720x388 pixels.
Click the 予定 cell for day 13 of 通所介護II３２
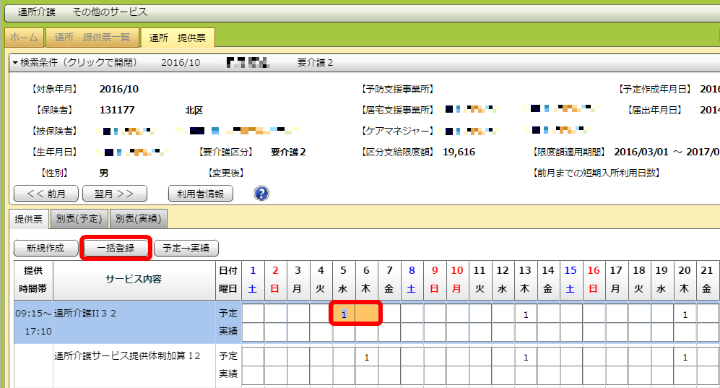pos(526,314)
